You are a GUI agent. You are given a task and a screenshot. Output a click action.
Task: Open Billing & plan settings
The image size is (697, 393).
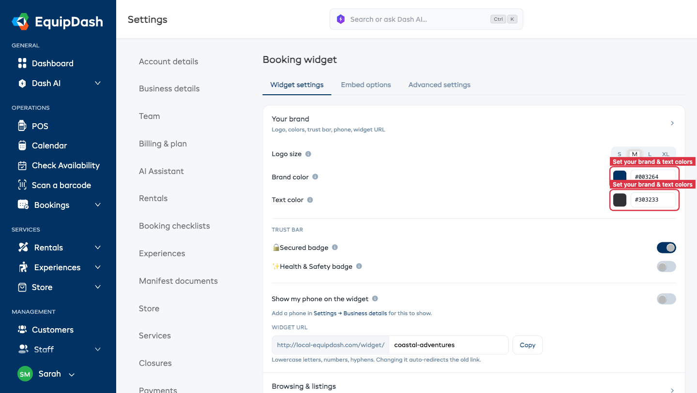point(163,144)
